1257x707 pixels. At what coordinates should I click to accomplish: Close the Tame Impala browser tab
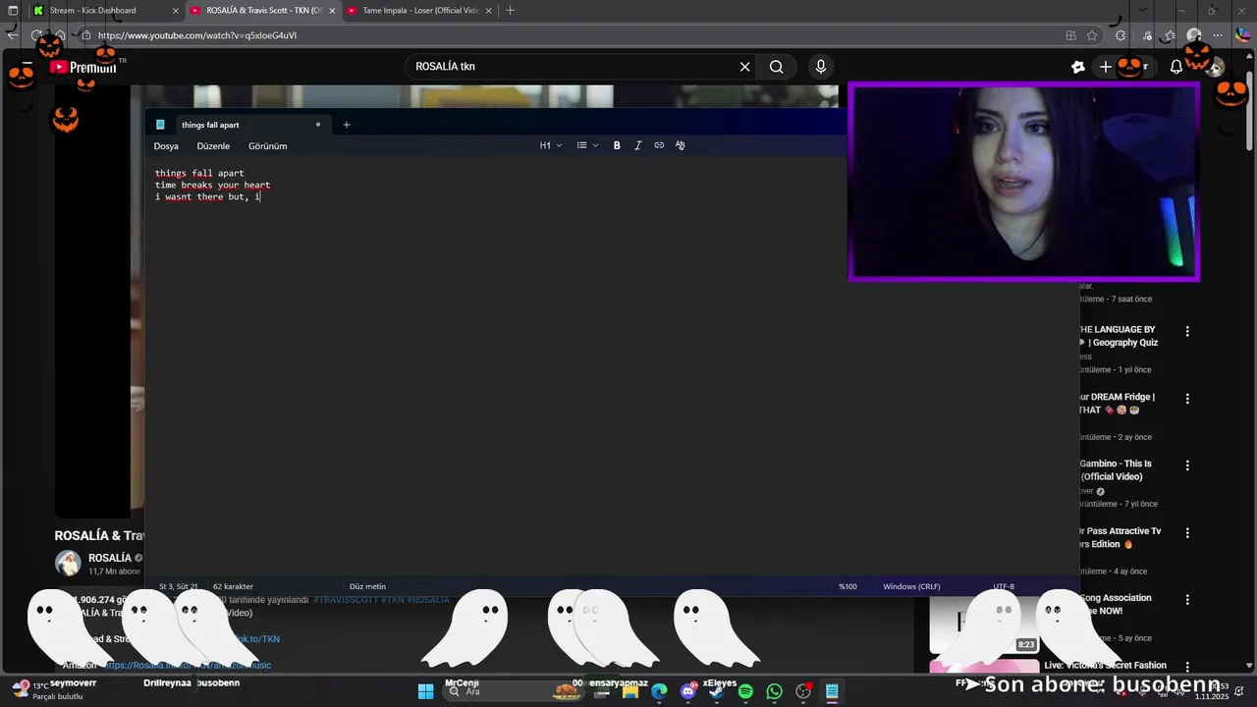(x=488, y=11)
